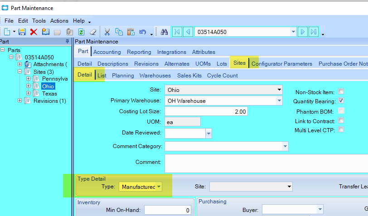Open the Descriptions tab
This screenshot has height=216, width=368.
(113, 63)
